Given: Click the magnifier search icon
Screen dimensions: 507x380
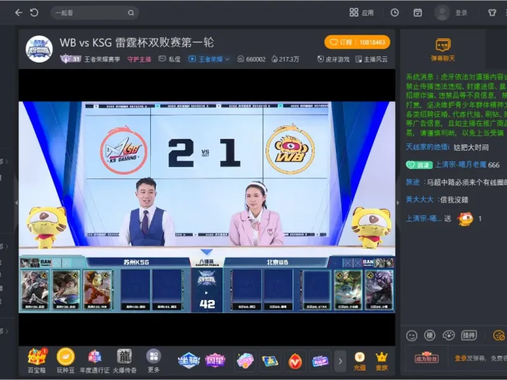Looking at the screenshot, I should [x=131, y=13].
